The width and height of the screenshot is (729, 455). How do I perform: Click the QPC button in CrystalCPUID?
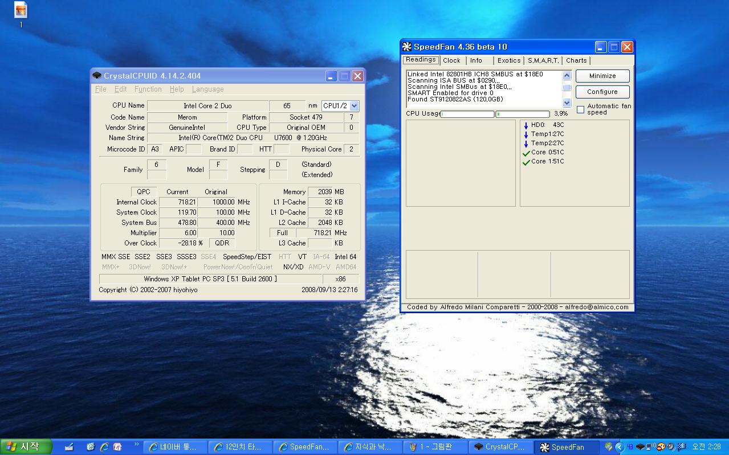click(144, 192)
